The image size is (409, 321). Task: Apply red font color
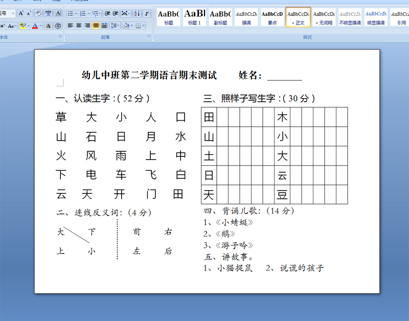coord(35,26)
